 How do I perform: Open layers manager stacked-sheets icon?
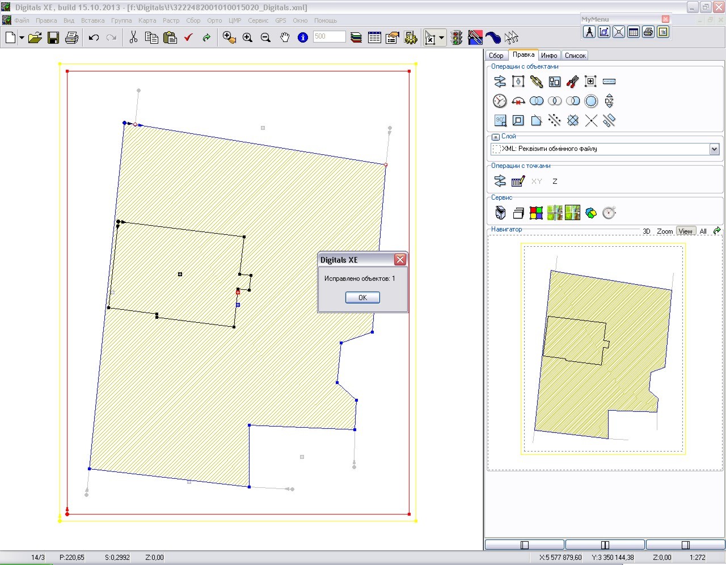coord(356,37)
